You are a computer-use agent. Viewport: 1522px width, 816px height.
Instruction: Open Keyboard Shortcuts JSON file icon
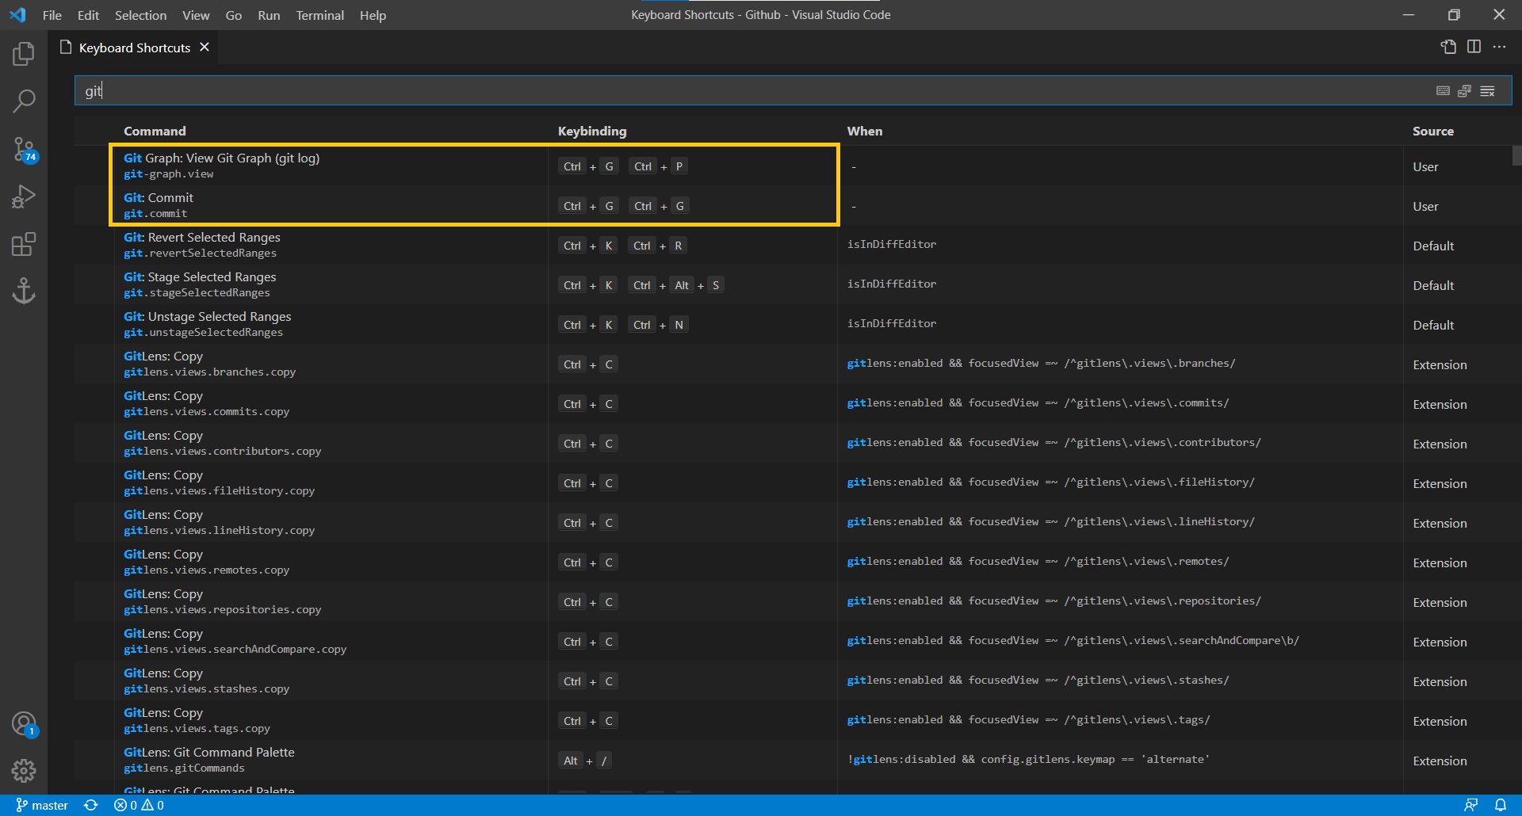1448,47
